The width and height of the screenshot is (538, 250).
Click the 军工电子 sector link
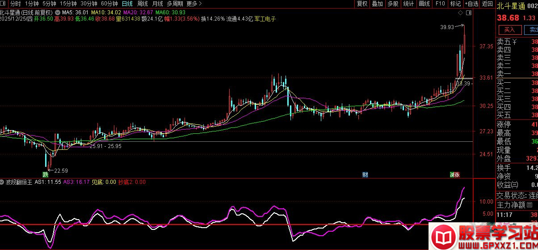point(265,19)
